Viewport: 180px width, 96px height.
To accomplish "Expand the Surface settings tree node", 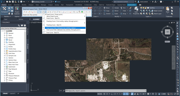I will point(5,38).
